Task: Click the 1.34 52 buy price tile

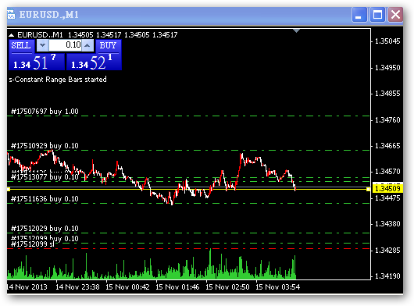Action: tap(94, 62)
